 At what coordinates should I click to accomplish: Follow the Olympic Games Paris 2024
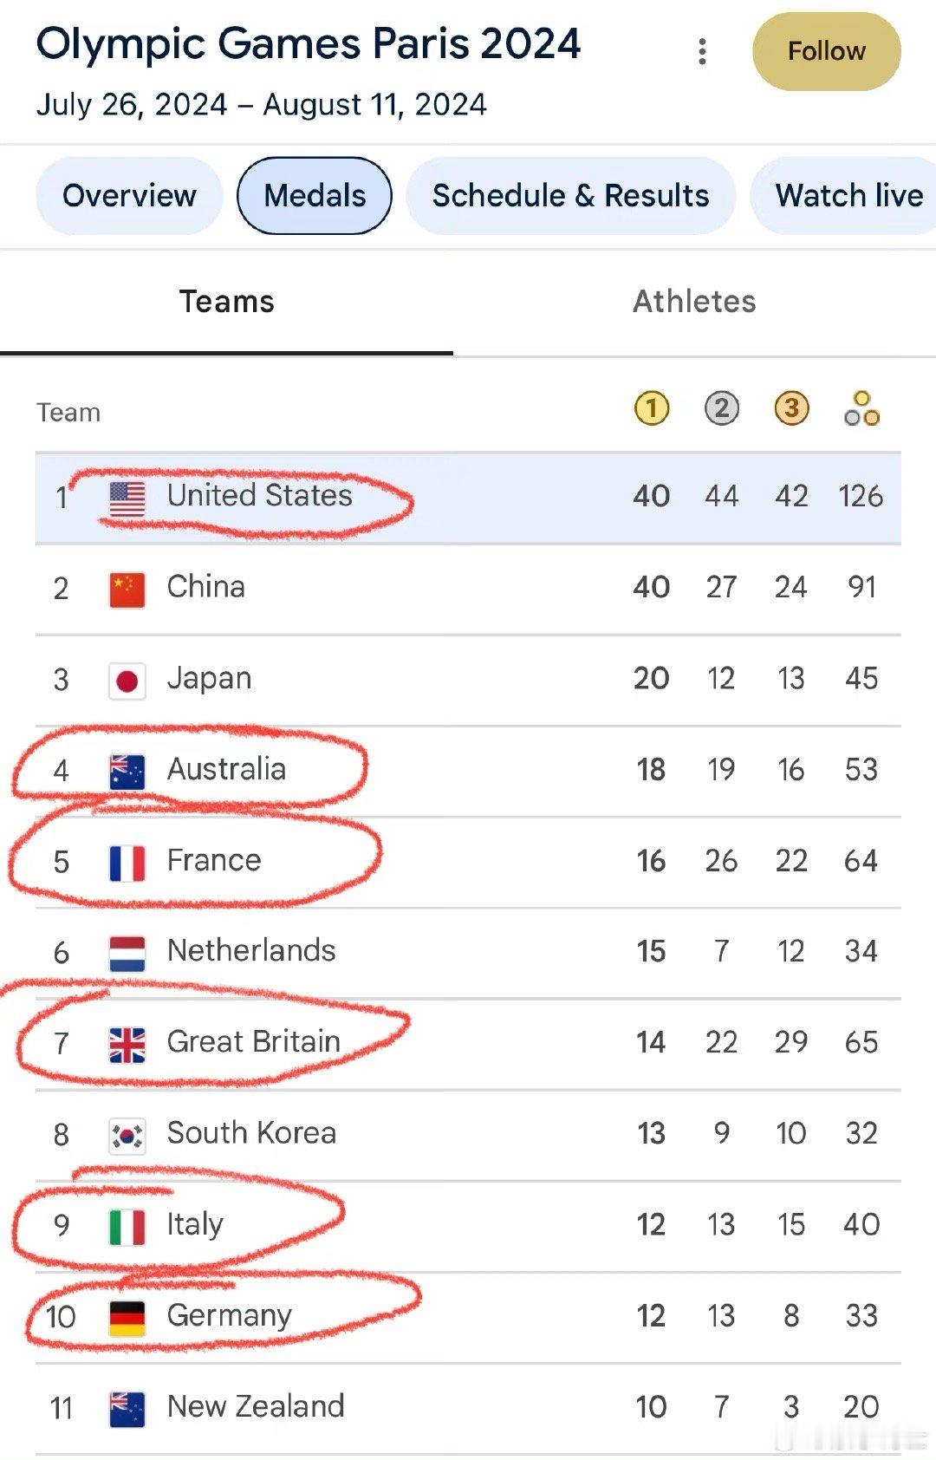pyautogui.click(x=827, y=51)
